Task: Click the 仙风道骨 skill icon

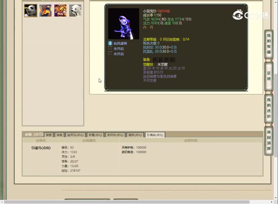Action: click(110, 43)
